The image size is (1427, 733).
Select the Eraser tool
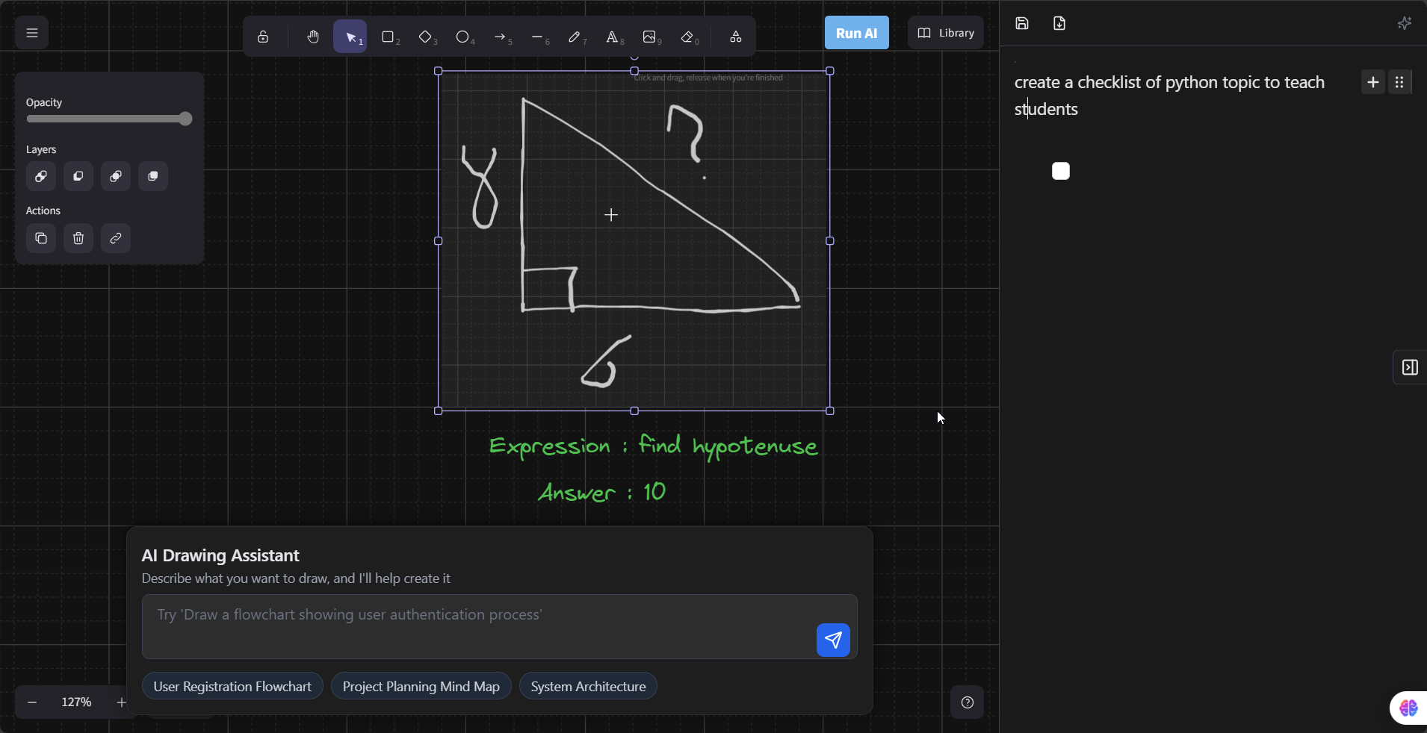[x=687, y=37]
